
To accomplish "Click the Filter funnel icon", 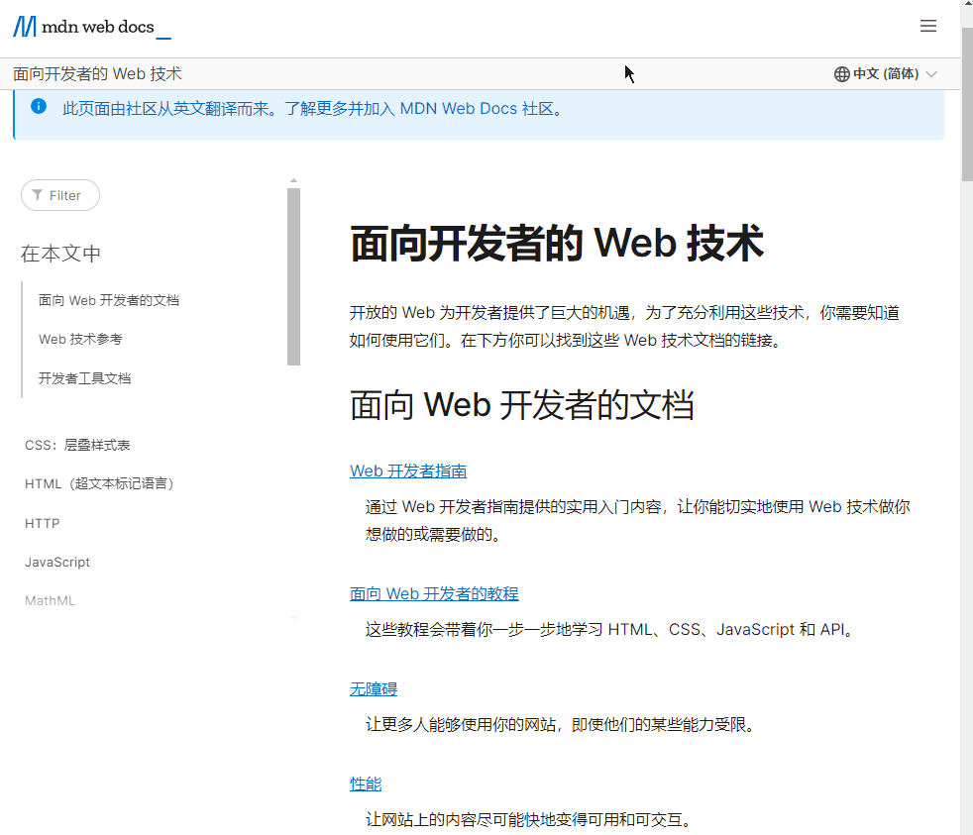I will pyautogui.click(x=38, y=195).
